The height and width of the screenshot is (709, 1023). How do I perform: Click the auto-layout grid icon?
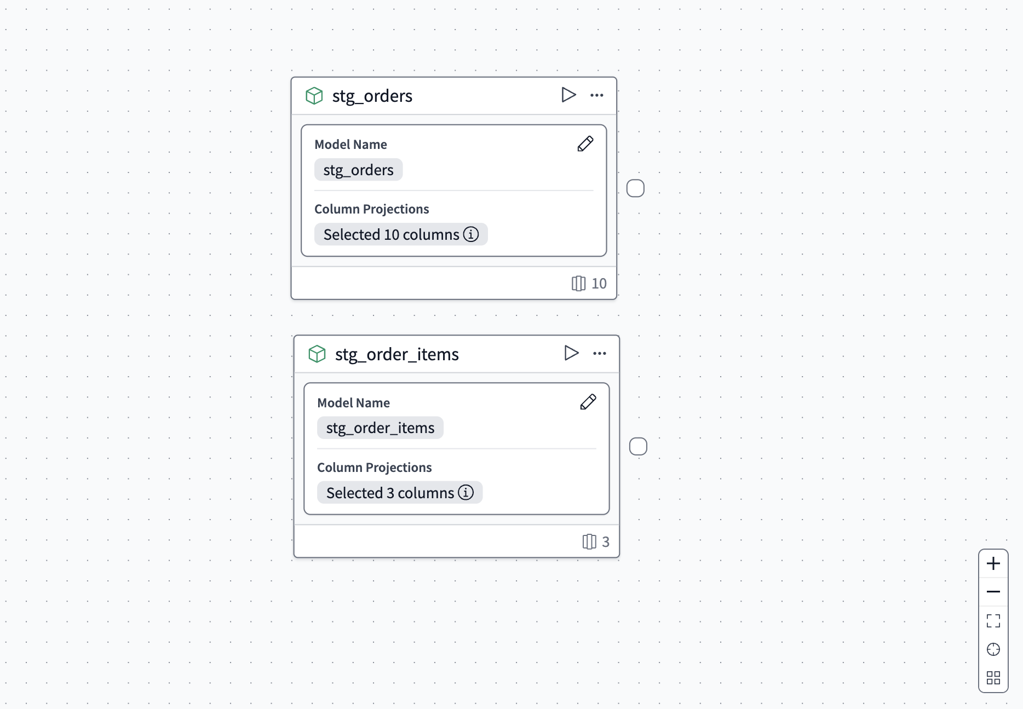[x=993, y=678]
